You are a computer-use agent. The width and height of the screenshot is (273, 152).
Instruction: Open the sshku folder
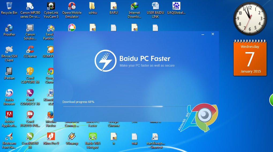click(x=92, y=8)
